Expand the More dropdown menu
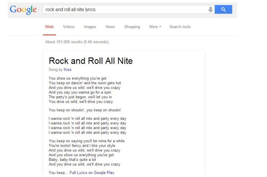Image resolution: width=267 pixels, height=177 pixels. coord(155,27)
